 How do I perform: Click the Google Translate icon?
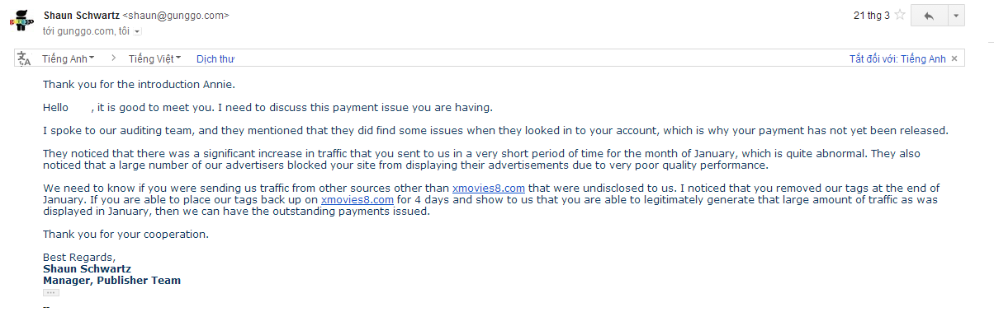(x=24, y=58)
